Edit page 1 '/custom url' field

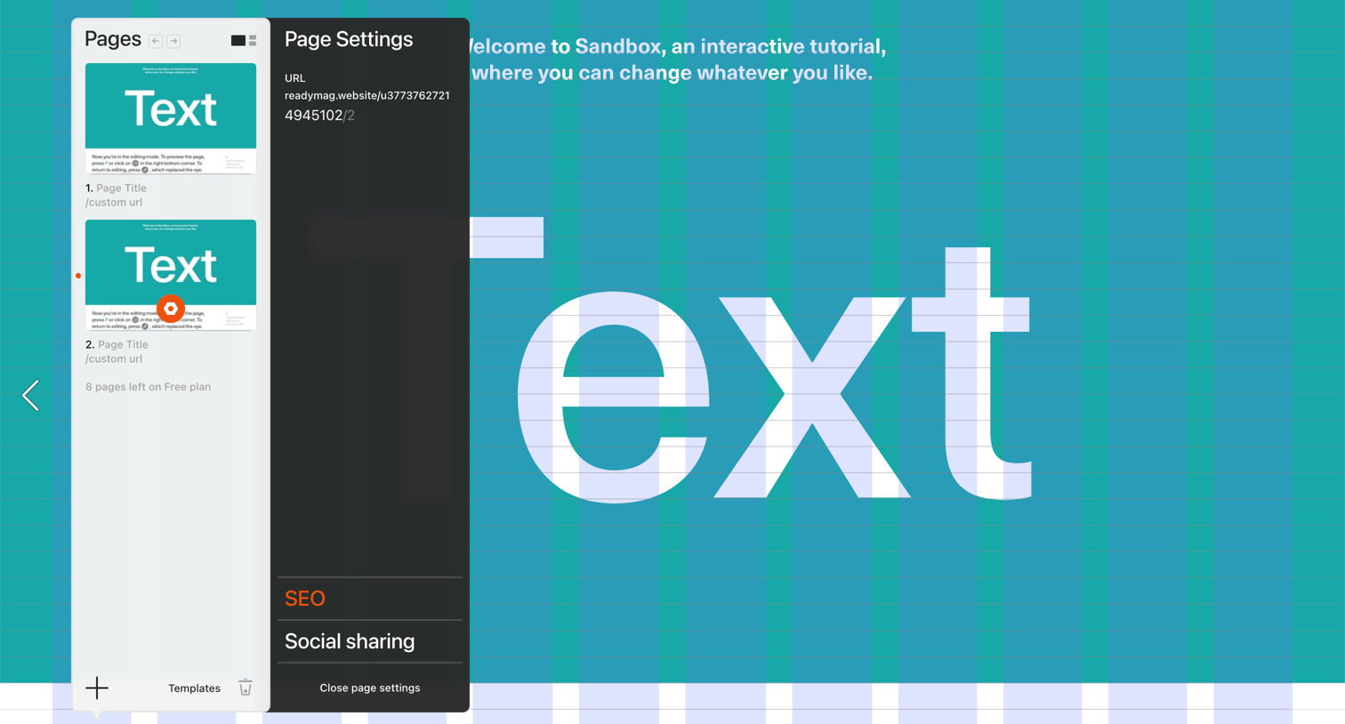tap(114, 202)
